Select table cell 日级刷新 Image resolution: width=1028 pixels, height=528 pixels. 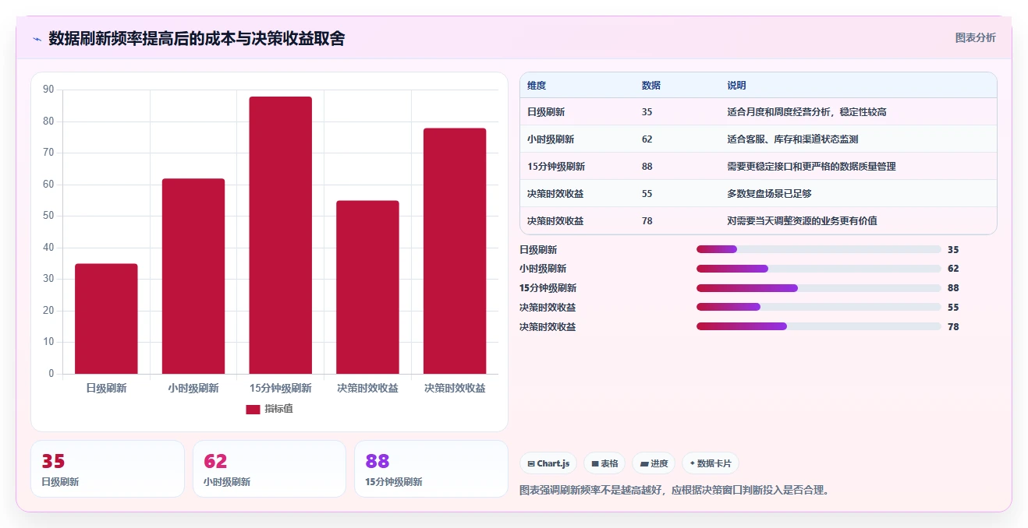[x=546, y=112]
